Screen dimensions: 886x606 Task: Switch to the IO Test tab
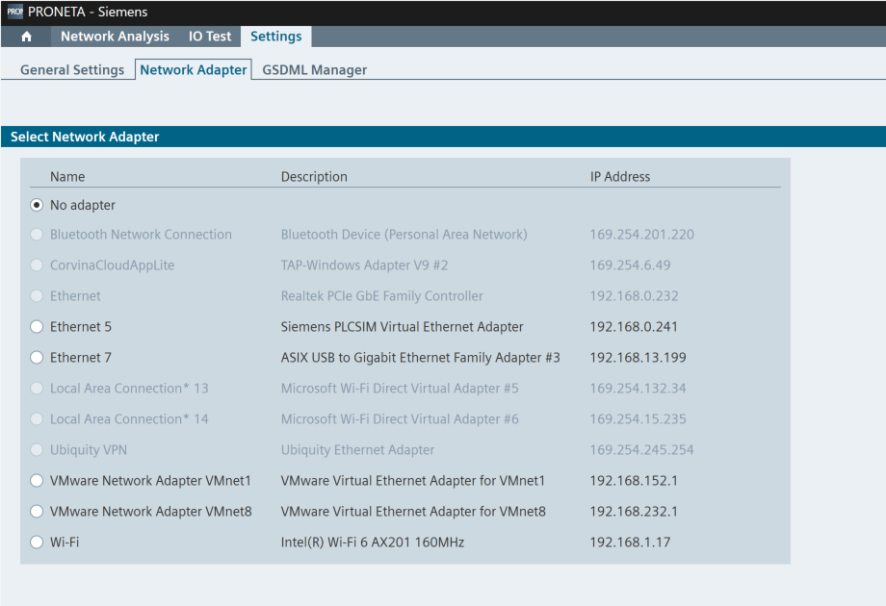click(x=210, y=37)
